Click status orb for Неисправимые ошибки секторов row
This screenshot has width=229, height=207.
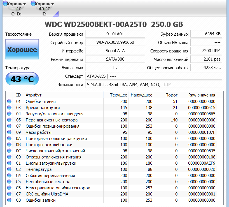(9, 188)
